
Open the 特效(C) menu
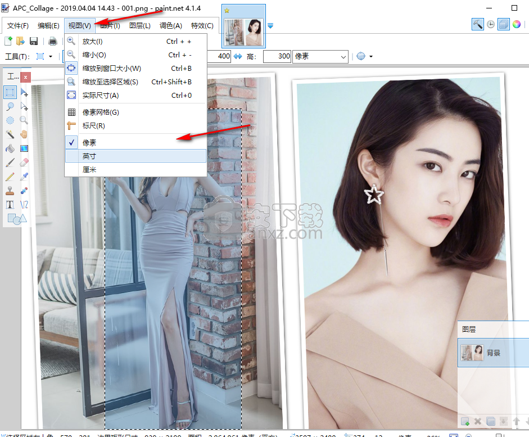(x=202, y=26)
